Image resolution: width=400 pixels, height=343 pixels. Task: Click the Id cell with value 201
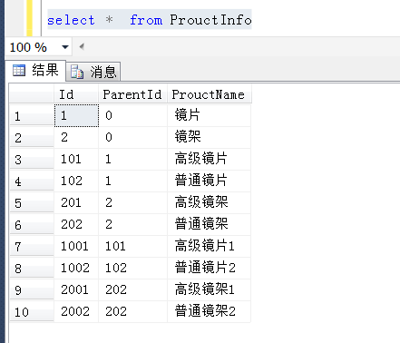point(76,202)
